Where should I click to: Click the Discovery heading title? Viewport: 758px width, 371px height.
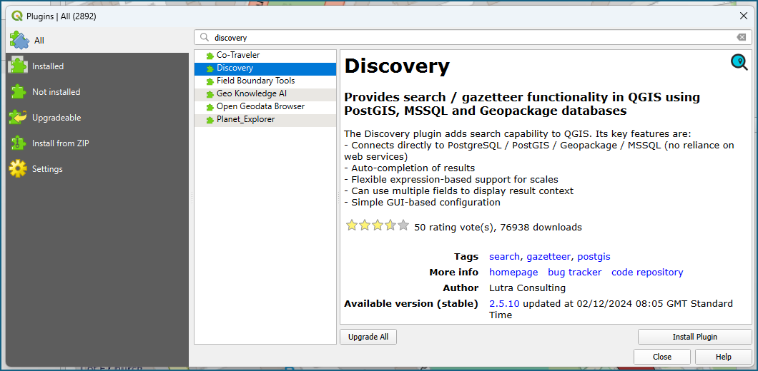tap(397, 66)
